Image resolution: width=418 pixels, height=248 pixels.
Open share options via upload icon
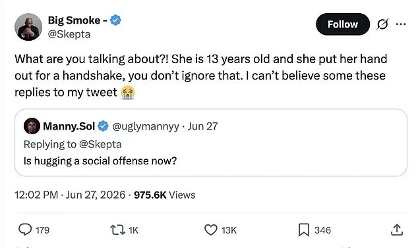(397, 230)
